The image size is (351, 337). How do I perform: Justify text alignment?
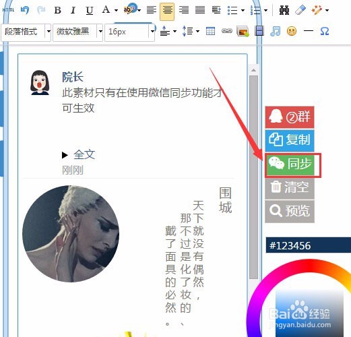[x=200, y=10]
